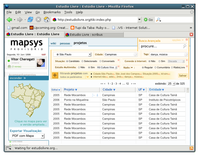Clear the Tags field with its round icon
This screenshot has height=156, width=199.
coord(185,54)
